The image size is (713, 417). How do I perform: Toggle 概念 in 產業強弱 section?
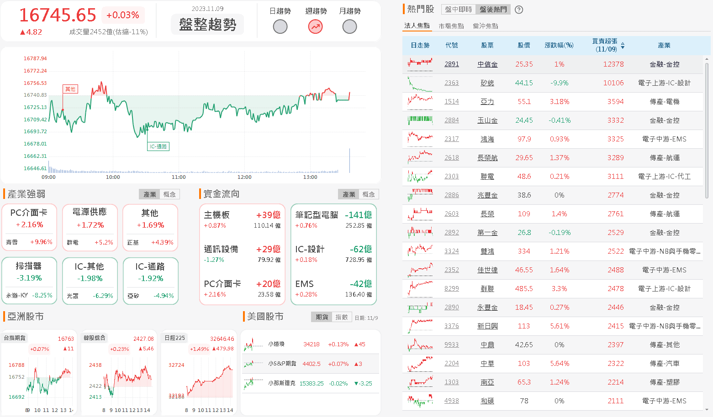point(169,194)
